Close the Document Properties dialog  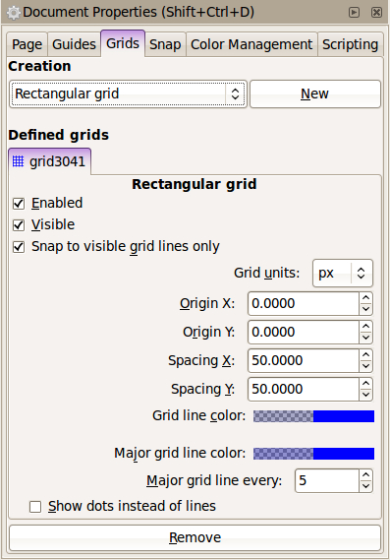[x=376, y=13]
